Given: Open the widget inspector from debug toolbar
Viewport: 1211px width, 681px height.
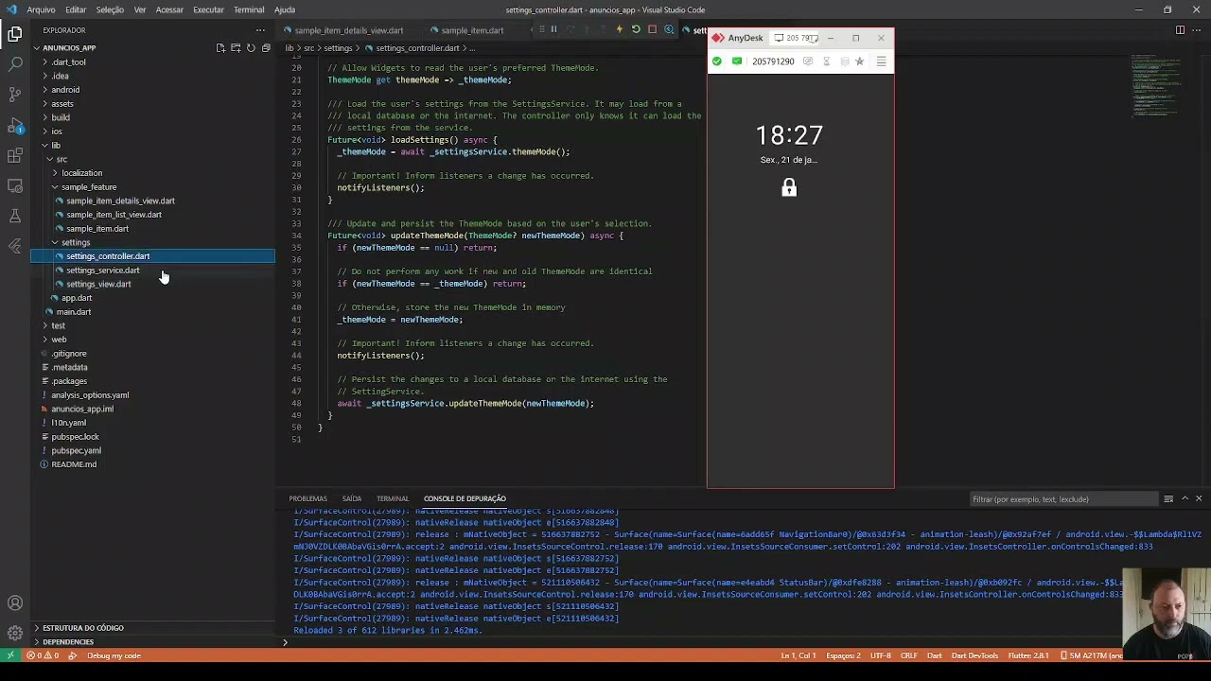Looking at the screenshot, I should coord(669,29).
